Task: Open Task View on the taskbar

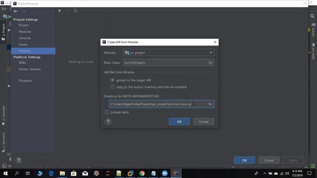Action: [x=28, y=174]
